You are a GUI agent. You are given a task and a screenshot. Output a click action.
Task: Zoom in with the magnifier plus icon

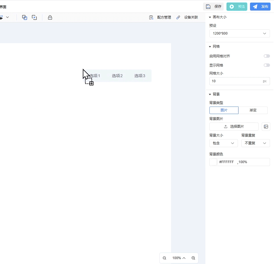tap(193, 258)
